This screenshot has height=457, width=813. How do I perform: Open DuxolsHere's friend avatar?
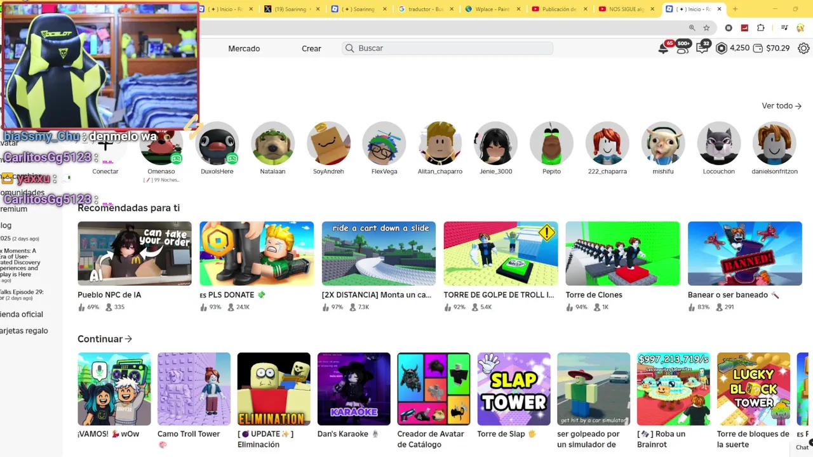pos(217,144)
